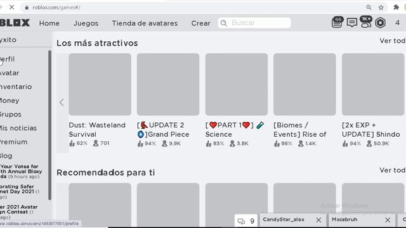Open the Robux hexagon icon

tap(380, 23)
